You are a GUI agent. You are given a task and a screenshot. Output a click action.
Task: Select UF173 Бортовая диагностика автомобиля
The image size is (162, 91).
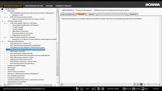[22, 63]
